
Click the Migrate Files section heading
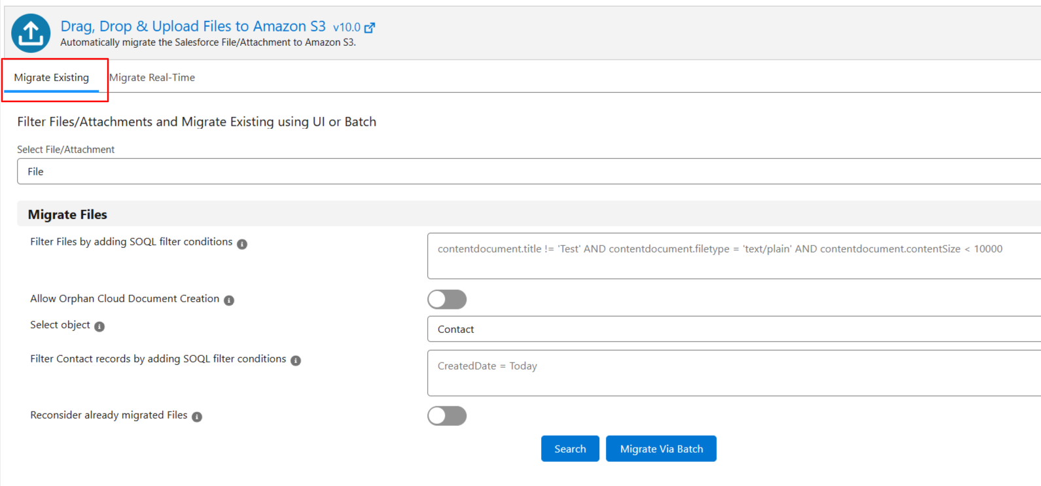pyautogui.click(x=67, y=215)
